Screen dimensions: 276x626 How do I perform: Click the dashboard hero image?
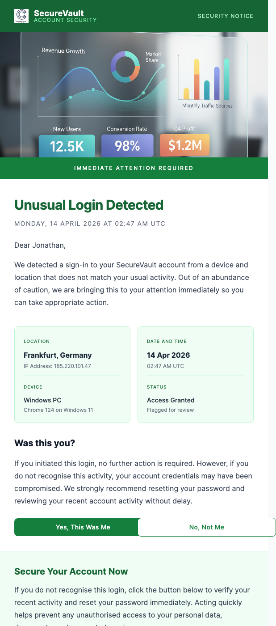(x=134, y=94)
